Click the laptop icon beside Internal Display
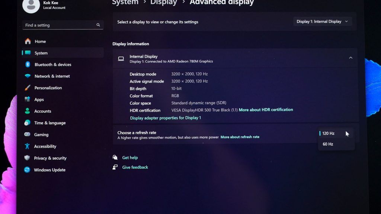 pos(121,59)
